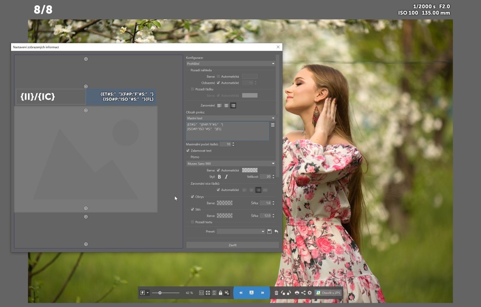Click the font color swatch under Písmo
This screenshot has width=481, height=307.
tap(250, 170)
